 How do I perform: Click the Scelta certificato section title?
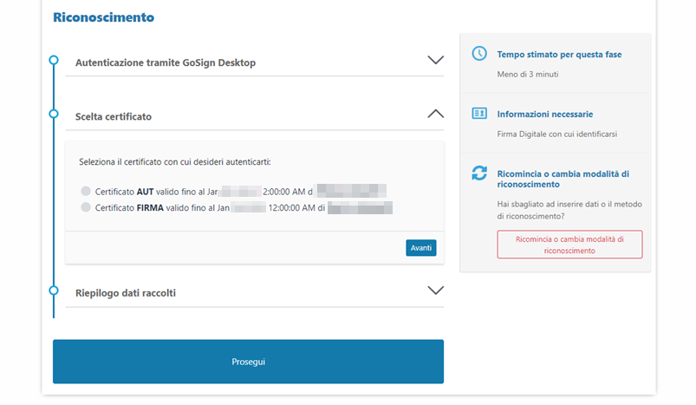click(x=114, y=116)
